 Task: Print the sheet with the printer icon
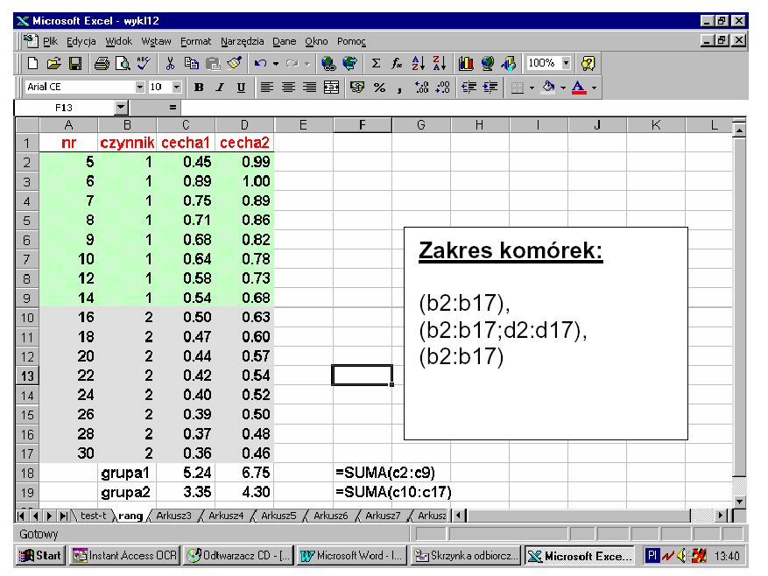coord(102,63)
